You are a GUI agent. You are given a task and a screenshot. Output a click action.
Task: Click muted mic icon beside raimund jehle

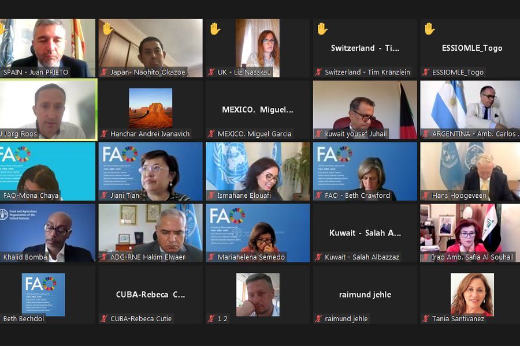[x=318, y=318]
